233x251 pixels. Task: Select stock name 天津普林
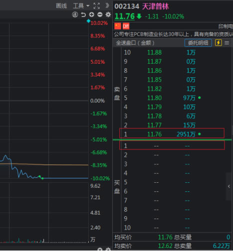click(x=155, y=6)
